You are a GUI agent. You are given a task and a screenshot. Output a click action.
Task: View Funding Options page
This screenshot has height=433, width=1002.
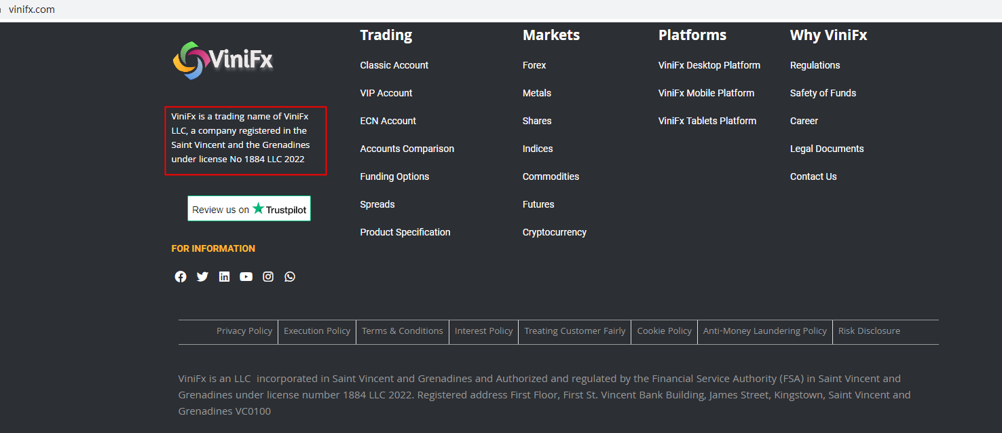click(394, 176)
